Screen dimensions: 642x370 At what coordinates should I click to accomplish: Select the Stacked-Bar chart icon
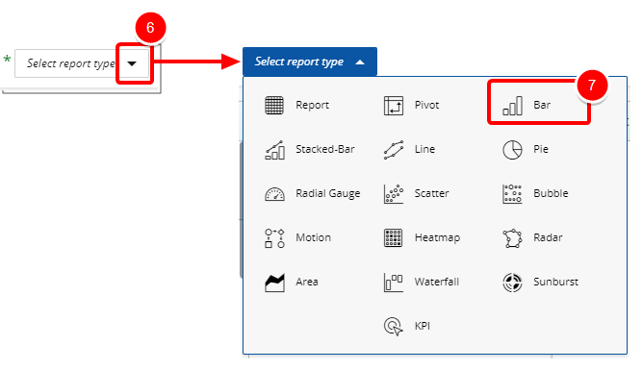point(274,150)
